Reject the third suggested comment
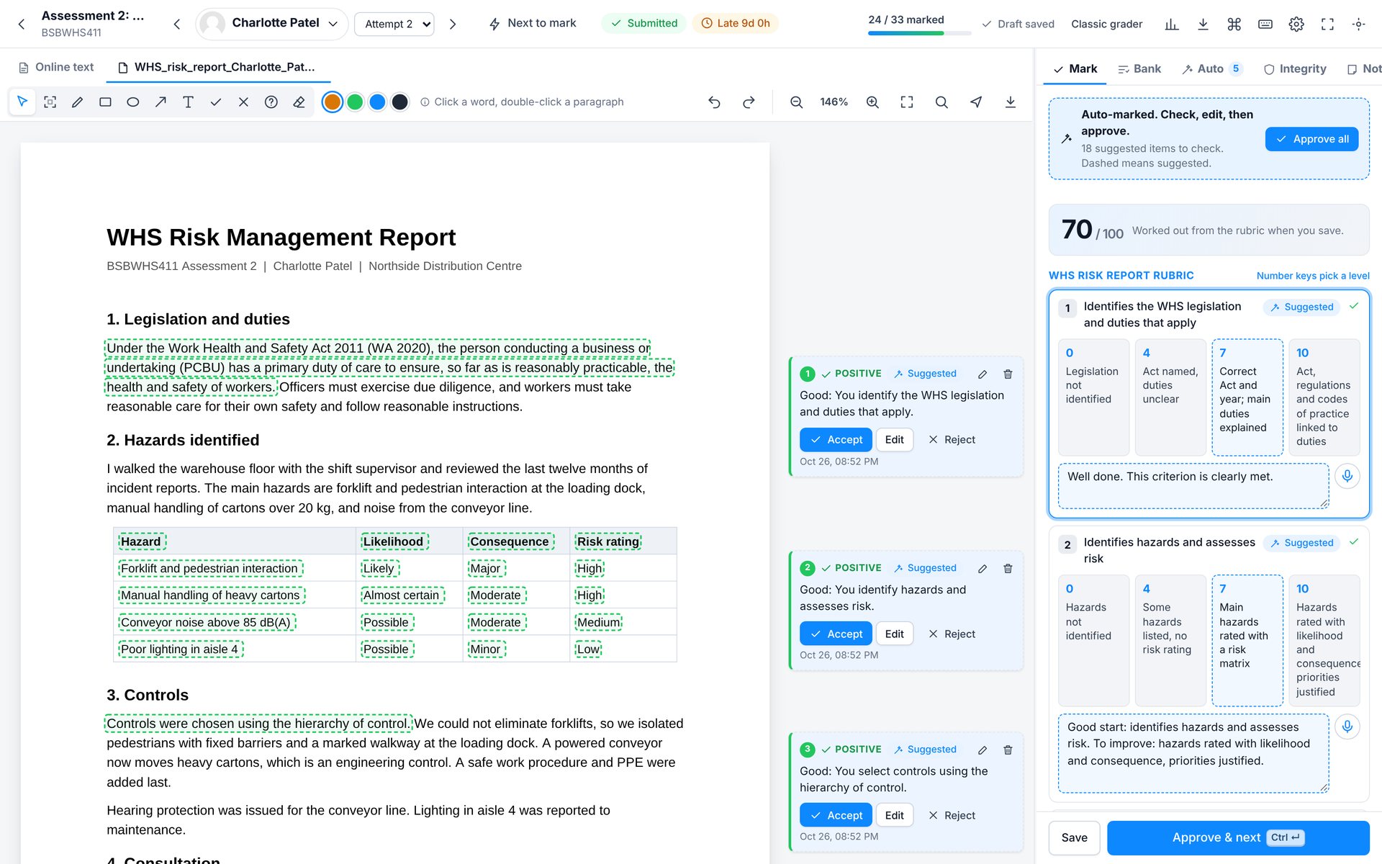This screenshot has width=1382, height=864. click(952, 815)
